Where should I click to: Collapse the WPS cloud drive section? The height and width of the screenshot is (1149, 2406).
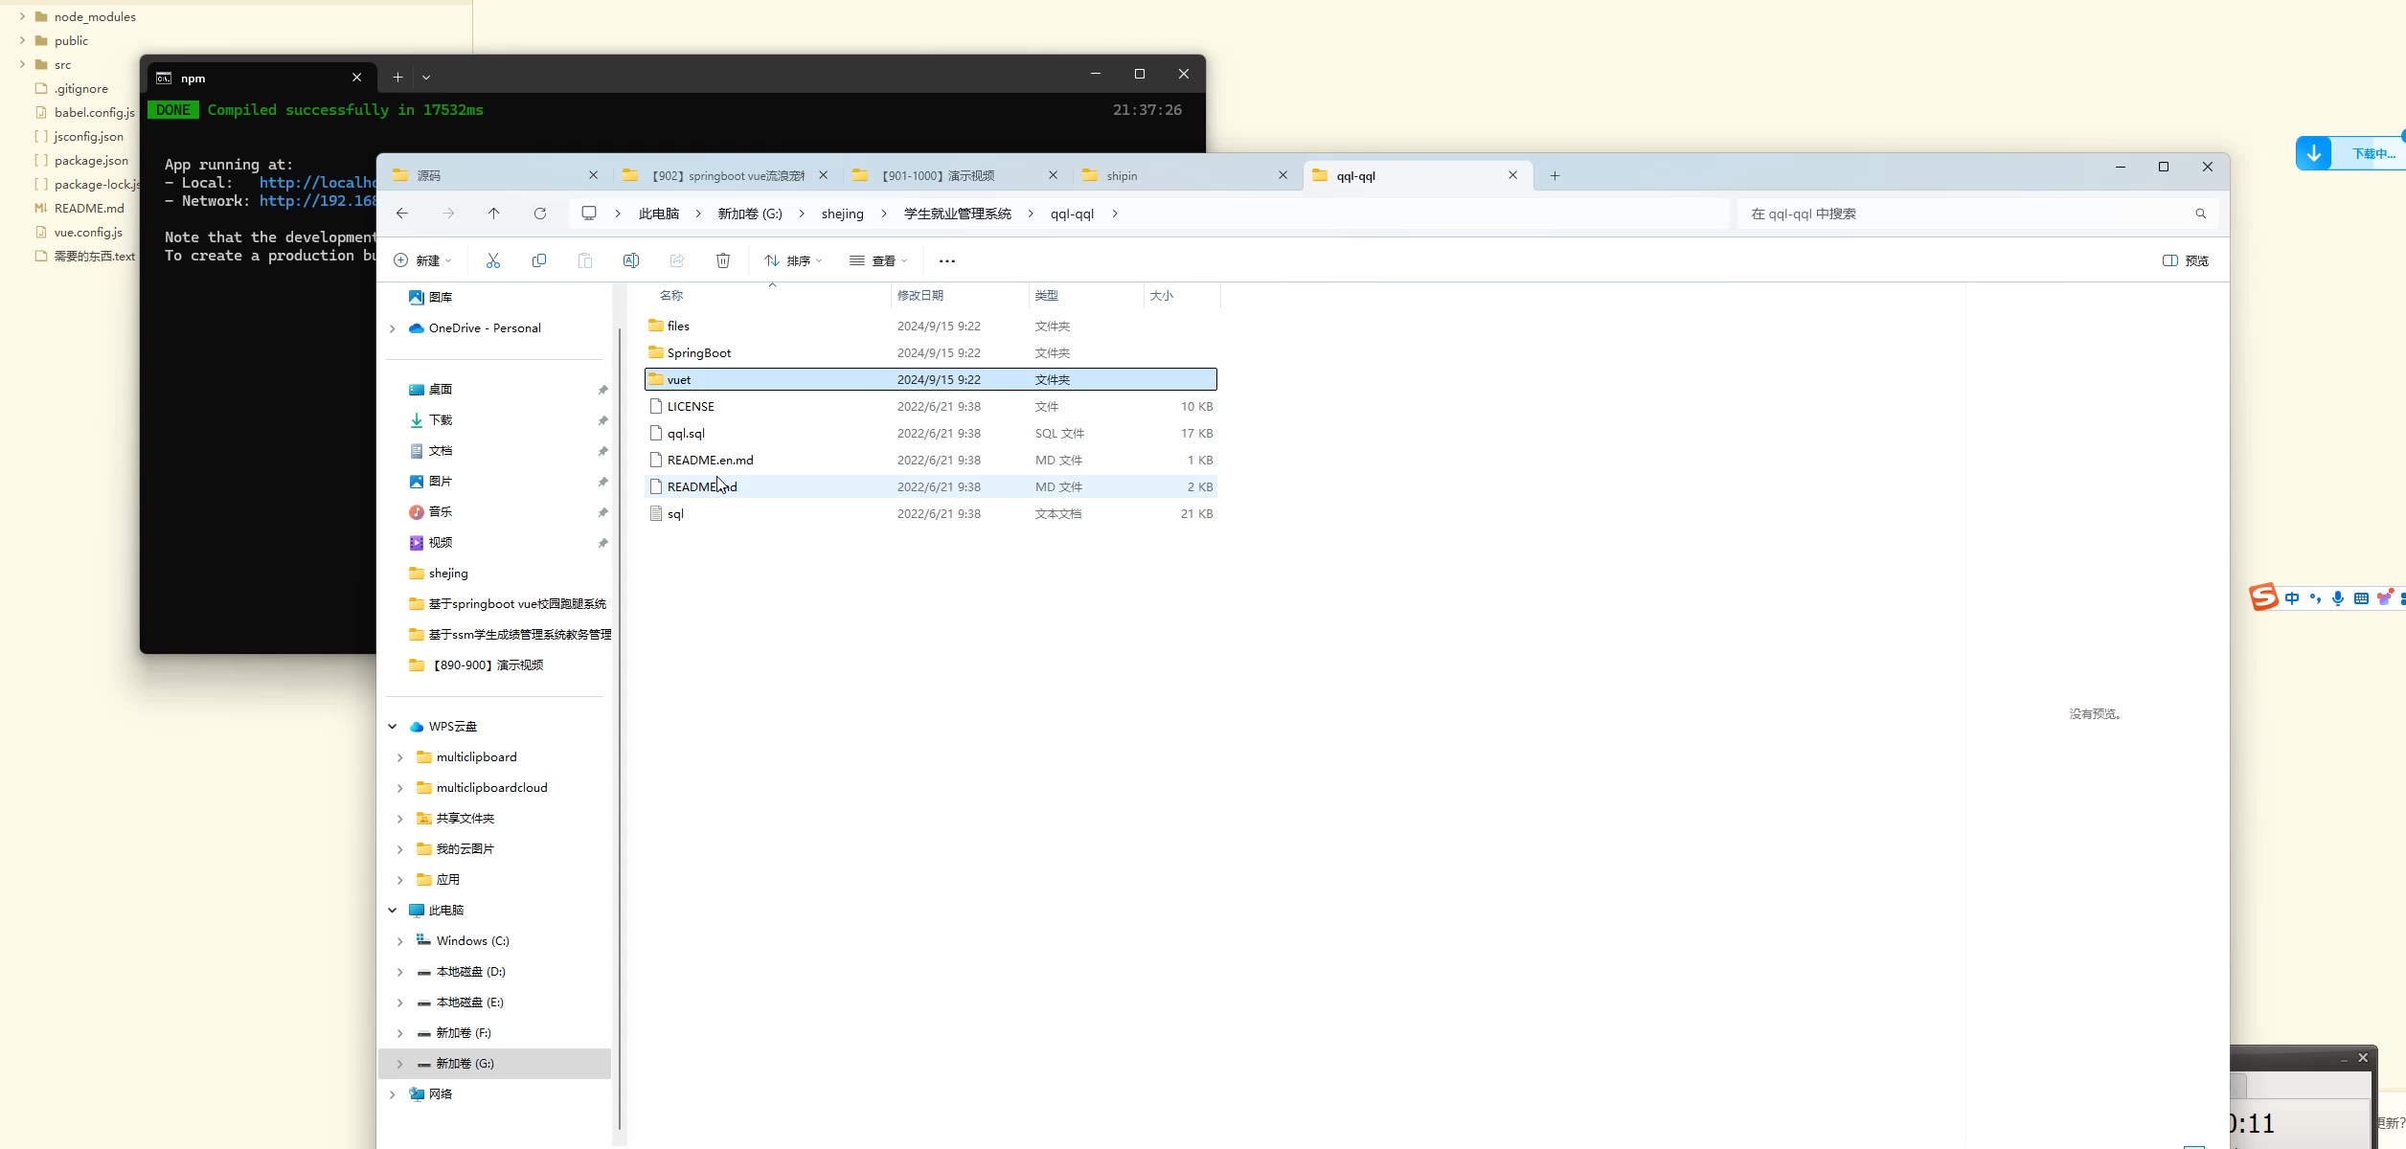[393, 727]
